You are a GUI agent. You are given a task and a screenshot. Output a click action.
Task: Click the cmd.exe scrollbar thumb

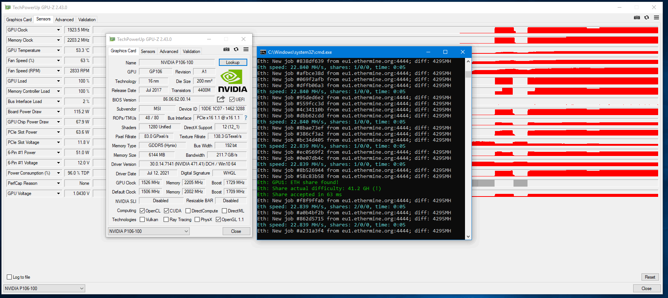(x=468, y=74)
